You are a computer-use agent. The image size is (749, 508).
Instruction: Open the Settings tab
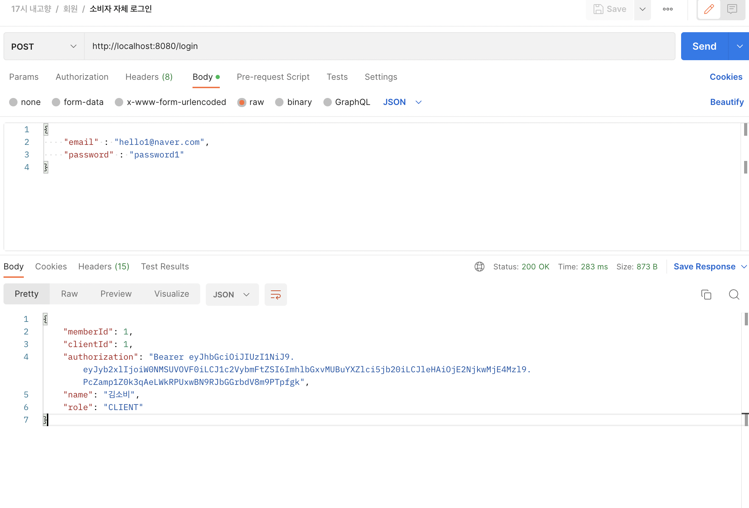coord(381,77)
